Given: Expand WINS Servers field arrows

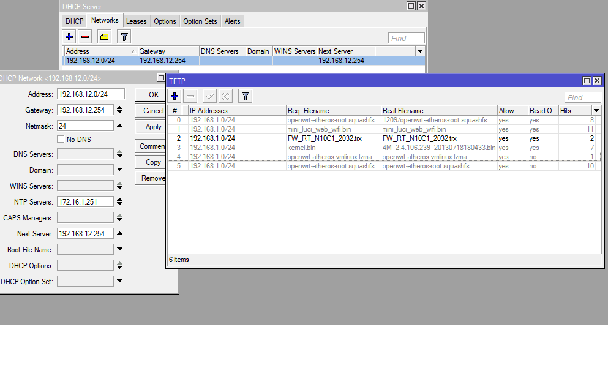Looking at the screenshot, I should coord(120,186).
